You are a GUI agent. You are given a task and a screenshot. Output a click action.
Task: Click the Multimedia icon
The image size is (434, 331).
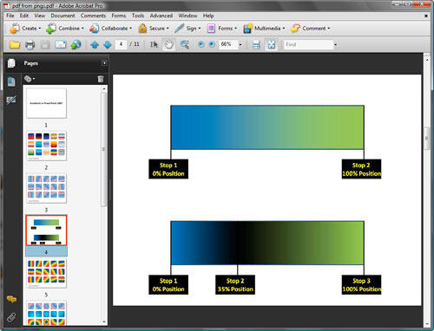point(247,29)
